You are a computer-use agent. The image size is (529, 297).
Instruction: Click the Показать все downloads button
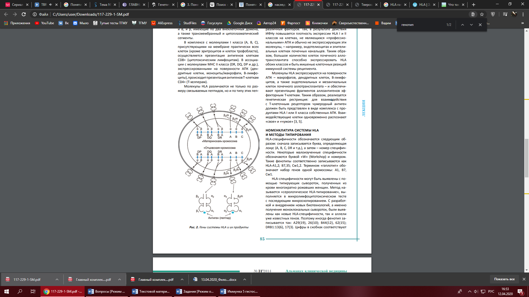(504, 279)
